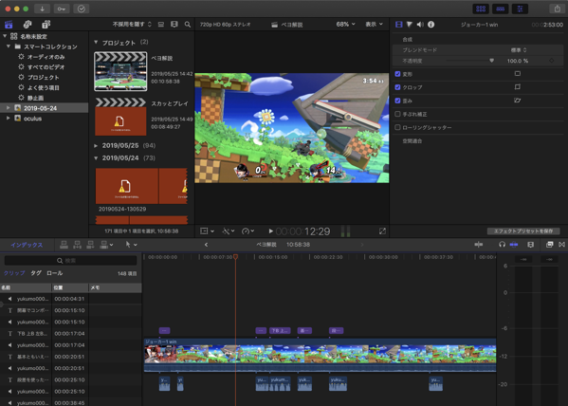568x406 pixels.
Task: Collapse the 2019/05/24 date group
Action: 96,158
